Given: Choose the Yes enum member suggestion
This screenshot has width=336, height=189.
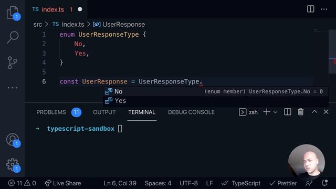Looking at the screenshot, I should (x=215, y=101).
